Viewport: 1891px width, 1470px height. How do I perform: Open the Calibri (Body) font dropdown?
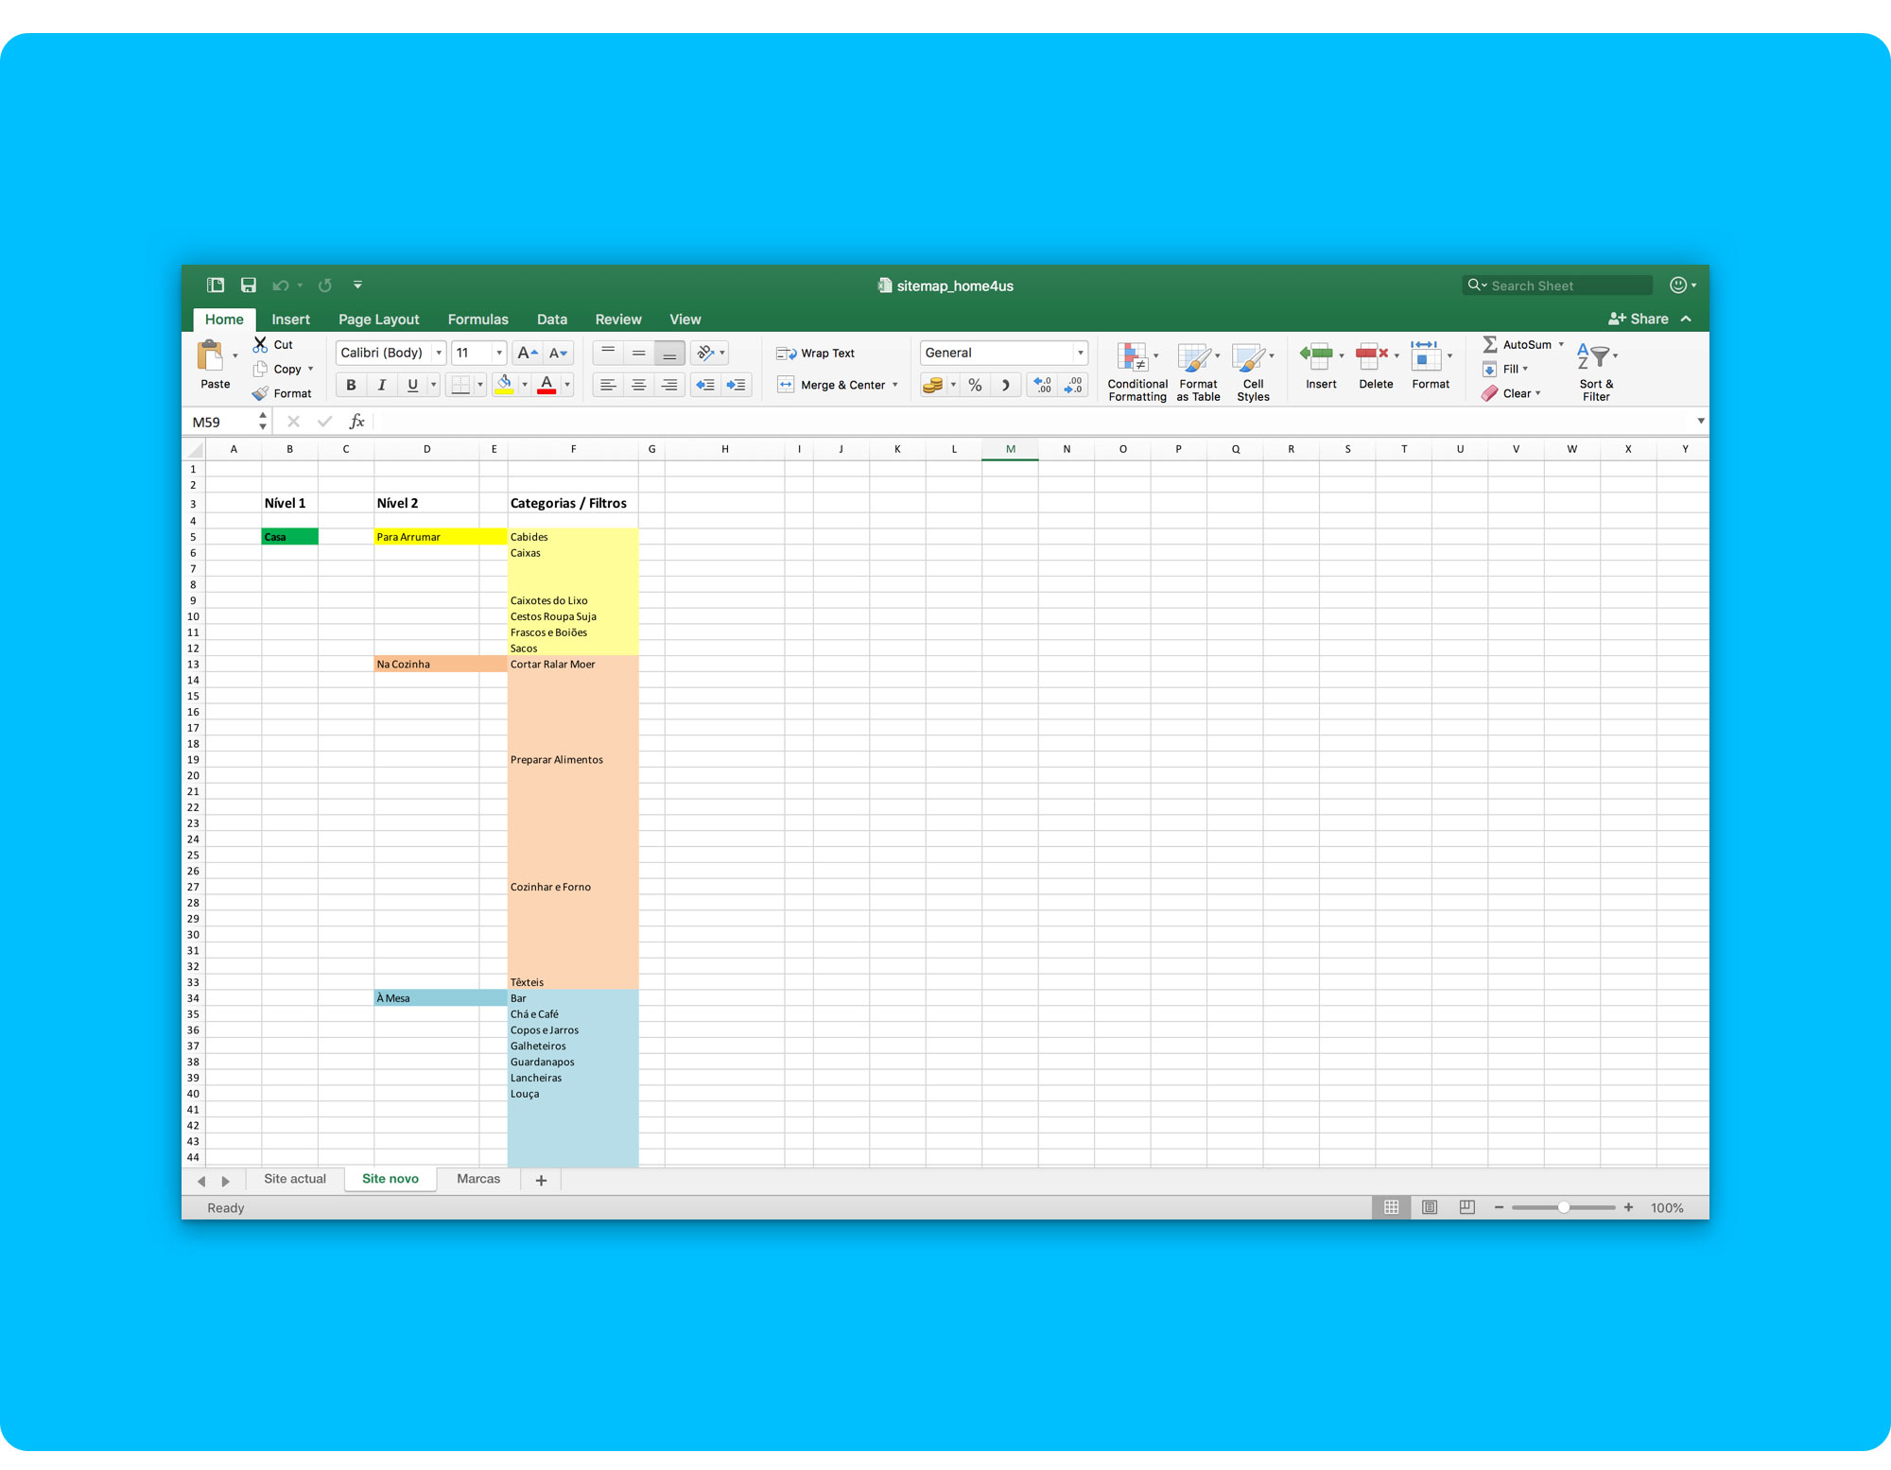pyautogui.click(x=439, y=353)
